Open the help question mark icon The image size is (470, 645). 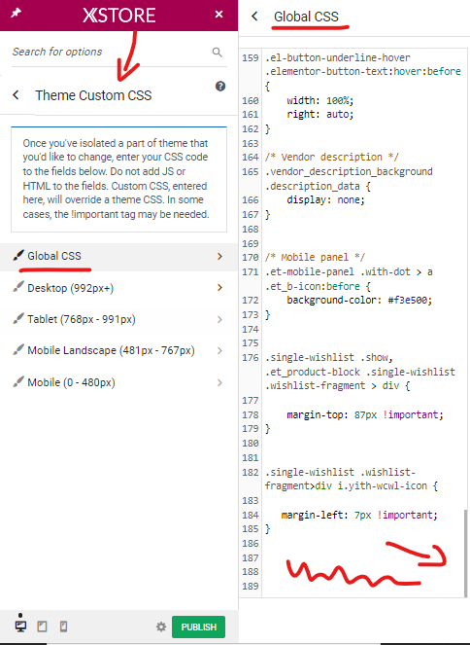[x=220, y=87]
